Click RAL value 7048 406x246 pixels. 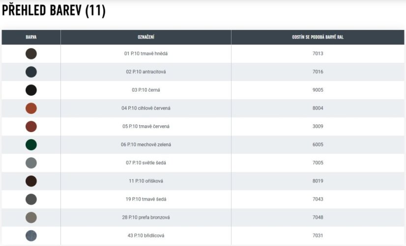[x=318, y=217]
